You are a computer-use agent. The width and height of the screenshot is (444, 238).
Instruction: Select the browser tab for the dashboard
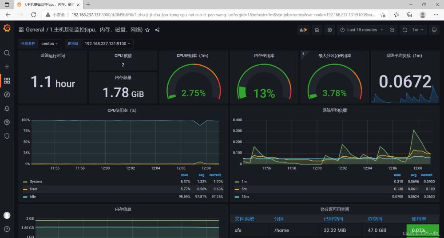point(48,4)
